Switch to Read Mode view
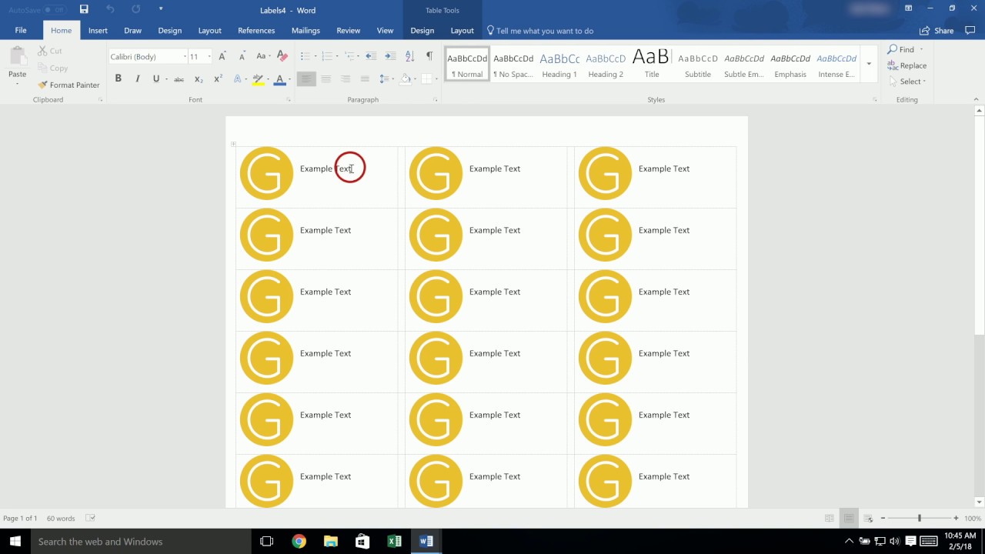Viewport: 985px width, 554px height. tap(829, 519)
